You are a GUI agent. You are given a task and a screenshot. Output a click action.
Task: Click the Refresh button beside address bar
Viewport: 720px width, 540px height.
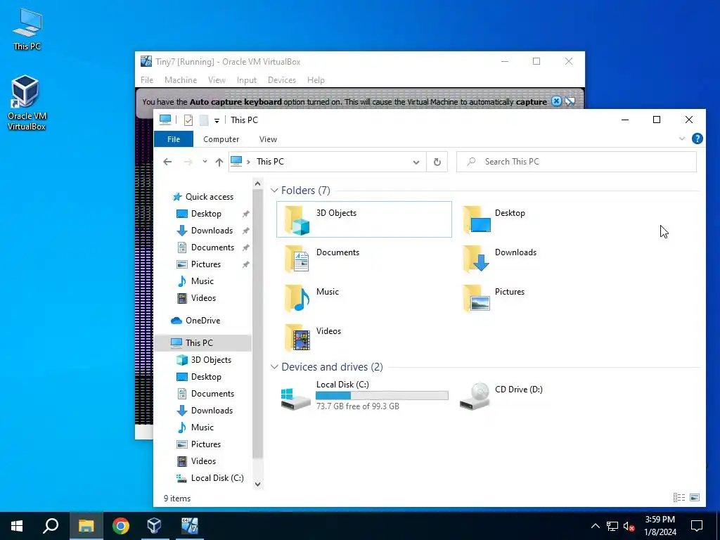(x=437, y=162)
